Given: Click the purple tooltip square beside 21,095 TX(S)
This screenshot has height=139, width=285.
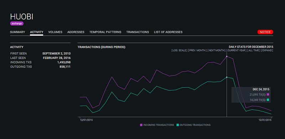Looking at the screenshot, I should click(x=268, y=94).
